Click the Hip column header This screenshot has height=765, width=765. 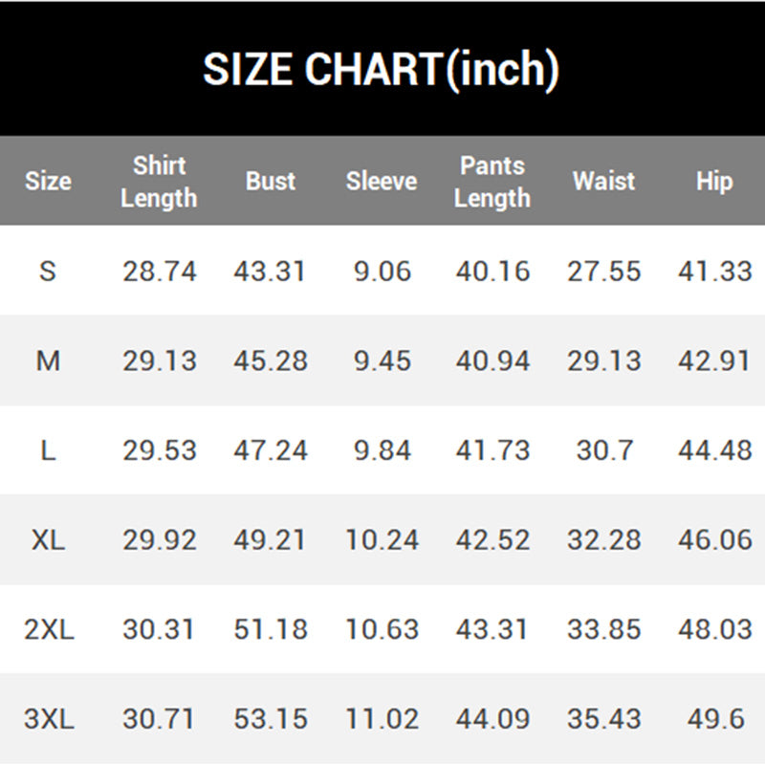[714, 182]
